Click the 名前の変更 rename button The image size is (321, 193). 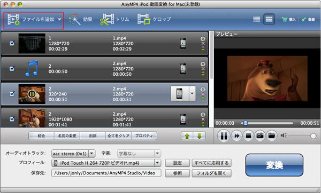67,136
